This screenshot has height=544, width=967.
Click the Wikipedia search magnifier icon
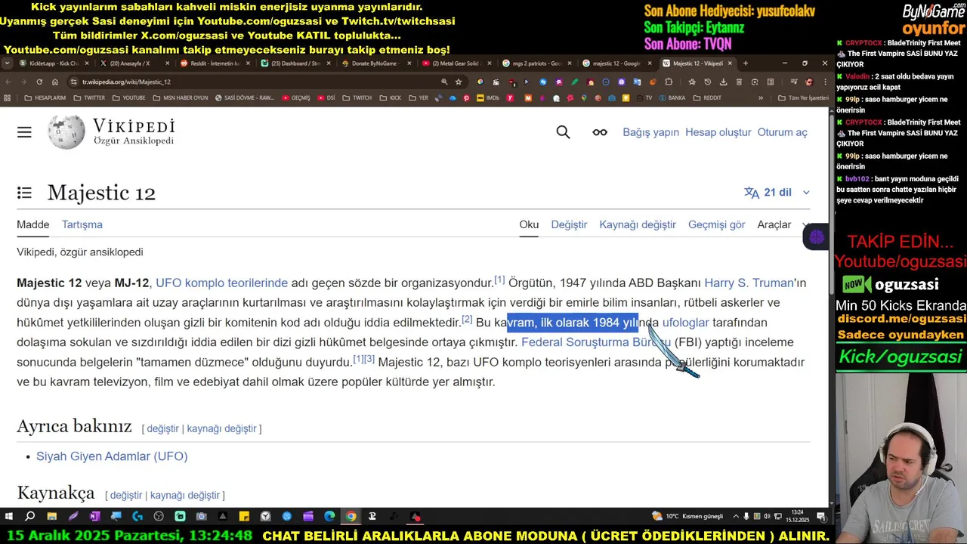coord(563,132)
